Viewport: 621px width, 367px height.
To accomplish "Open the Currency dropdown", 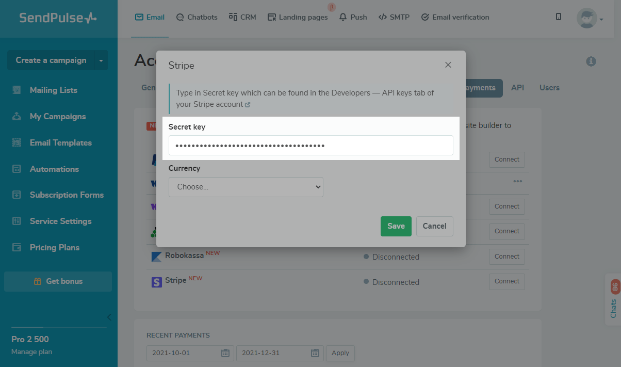I will 246,187.
